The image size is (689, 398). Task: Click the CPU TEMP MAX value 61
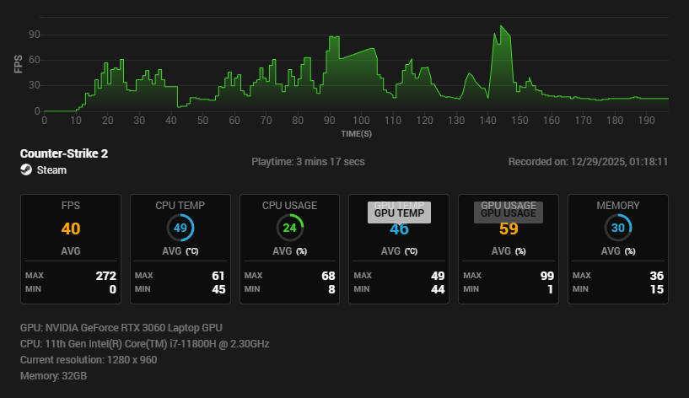pyautogui.click(x=218, y=276)
